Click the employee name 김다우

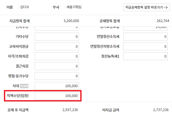(x=25, y=7)
